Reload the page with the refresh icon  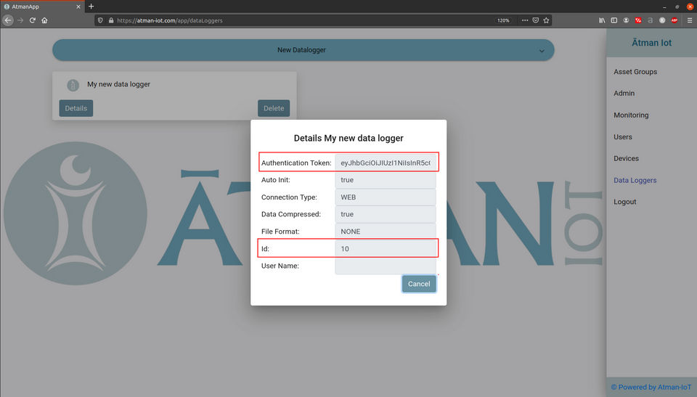[x=33, y=20]
